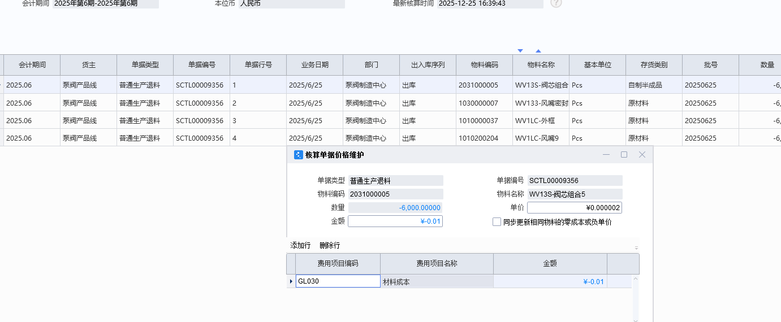The height and width of the screenshot is (322, 781).
Task: Click the row indicator arrow beside GL030
Action: 291,281
